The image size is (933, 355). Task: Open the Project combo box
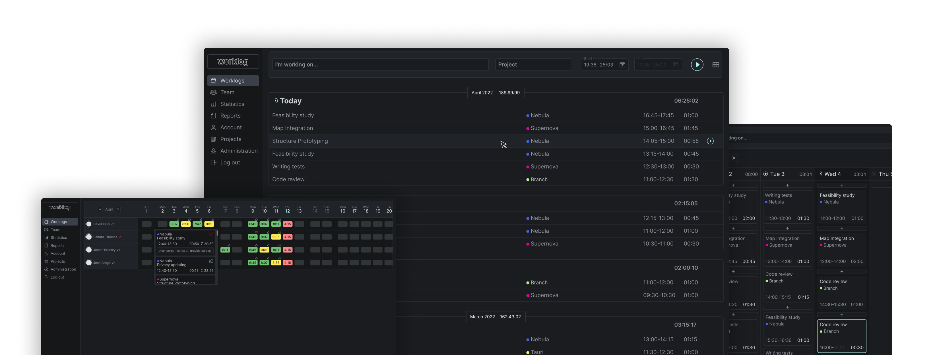[x=534, y=65]
